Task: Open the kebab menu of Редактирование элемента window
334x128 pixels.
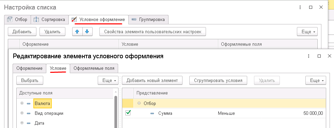Action: pos(308,56)
